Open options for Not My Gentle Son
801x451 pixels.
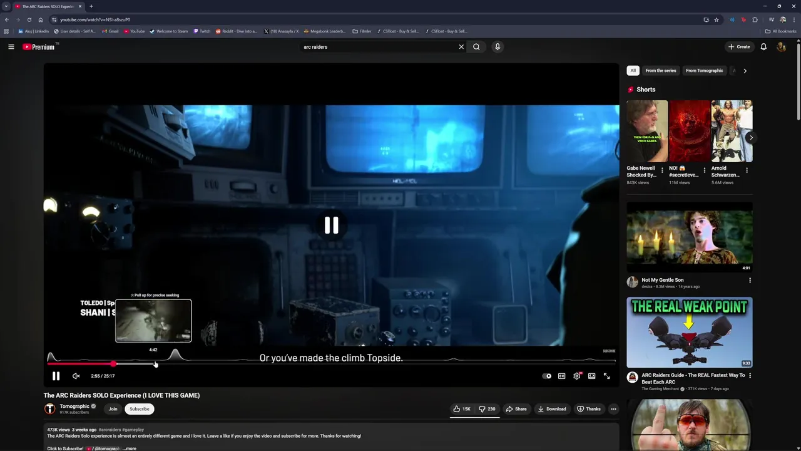point(750,280)
